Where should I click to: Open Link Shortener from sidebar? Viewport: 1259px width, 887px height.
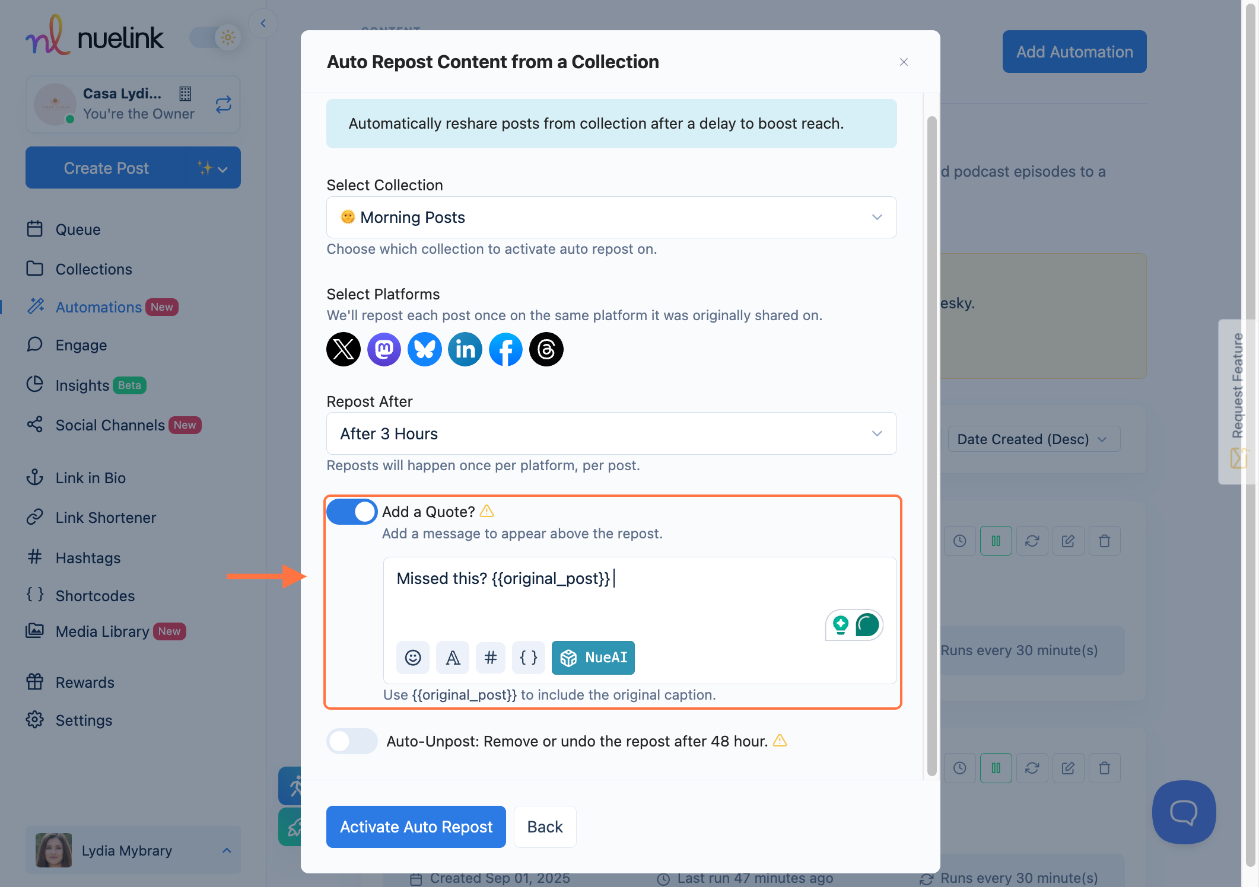[x=106, y=518]
